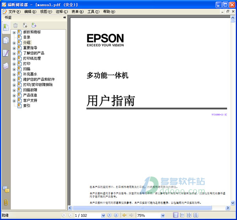Screen dimensions: 237x220
Task: Expand the 重要指导 bookmark node
Action: pyautogui.click(x=14, y=48)
